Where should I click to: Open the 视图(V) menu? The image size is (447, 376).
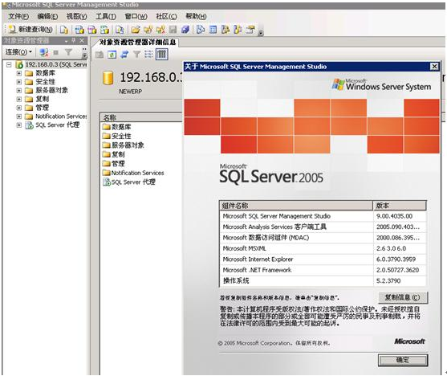coord(76,16)
